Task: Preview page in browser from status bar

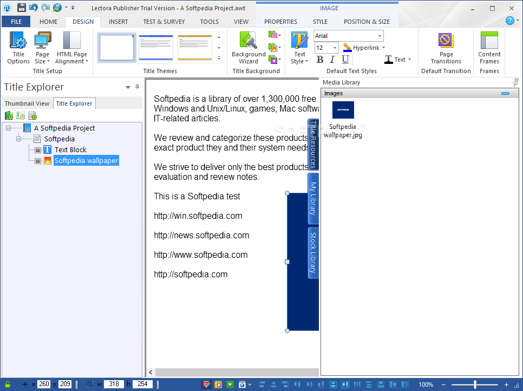Action: (242, 385)
